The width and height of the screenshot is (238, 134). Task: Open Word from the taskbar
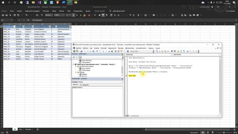click(x=64, y=3)
